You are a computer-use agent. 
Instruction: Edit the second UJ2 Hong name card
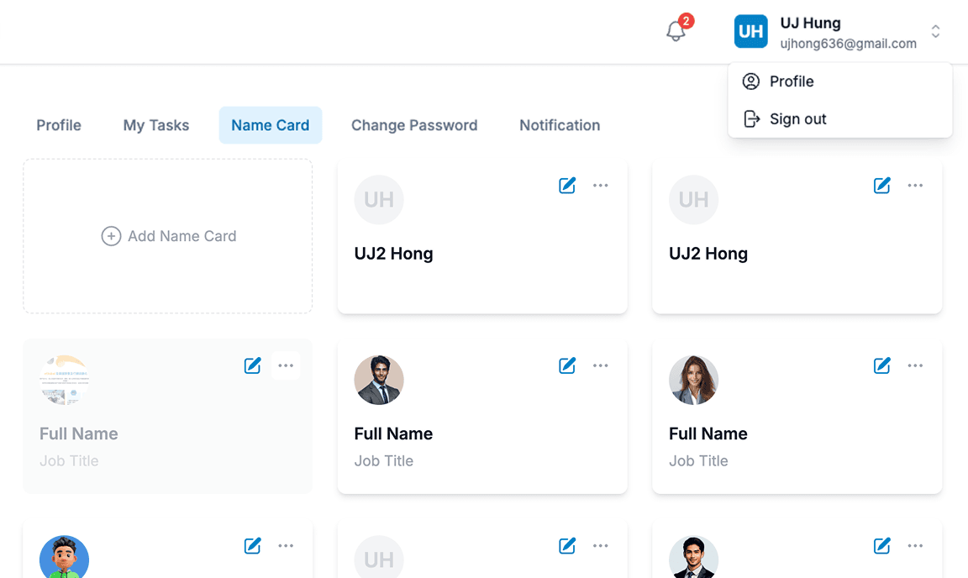pos(881,186)
